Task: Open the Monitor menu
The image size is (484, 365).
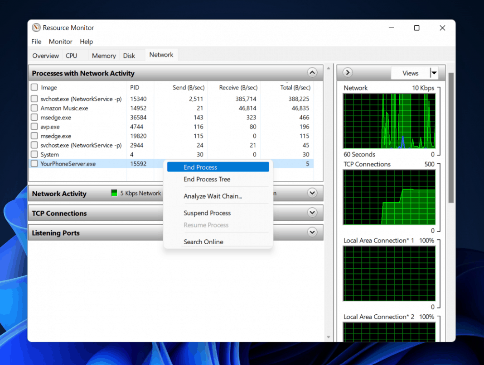Action: 60,41
